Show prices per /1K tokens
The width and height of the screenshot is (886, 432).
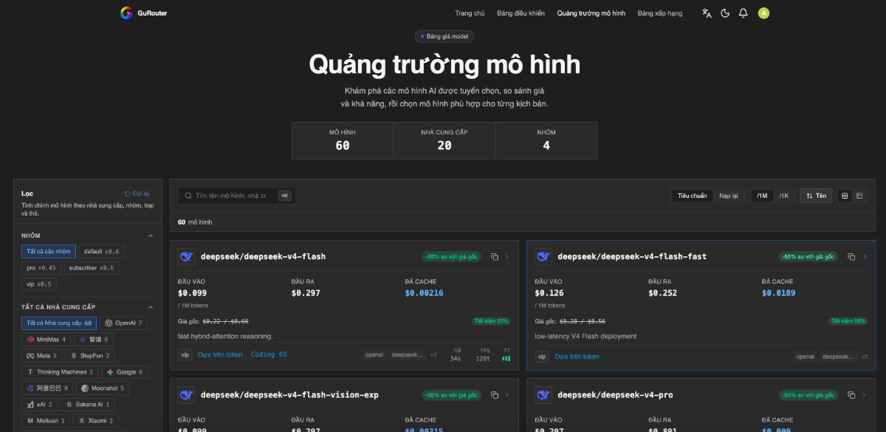pyautogui.click(x=784, y=196)
